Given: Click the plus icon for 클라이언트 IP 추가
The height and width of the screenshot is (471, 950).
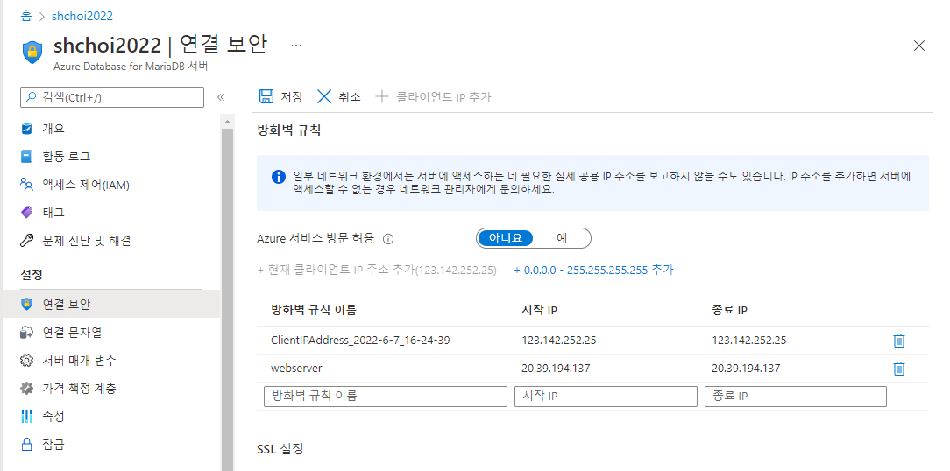Looking at the screenshot, I should [382, 96].
